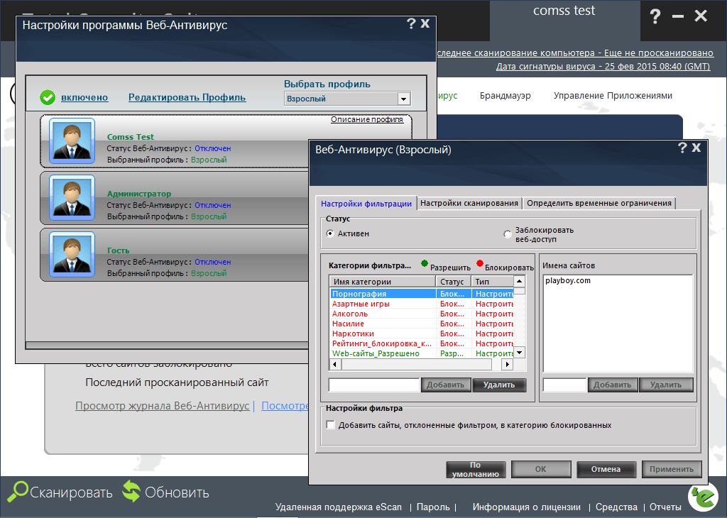Click the Отмена button
Viewport: 727px width, 518px height.
pyautogui.click(x=606, y=469)
